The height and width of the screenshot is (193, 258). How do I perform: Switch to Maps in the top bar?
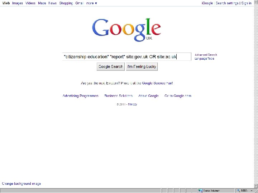point(42,3)
